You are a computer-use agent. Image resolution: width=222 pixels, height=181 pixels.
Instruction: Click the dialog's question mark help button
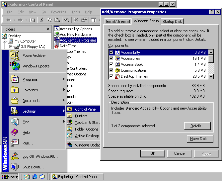click(211, 12)
